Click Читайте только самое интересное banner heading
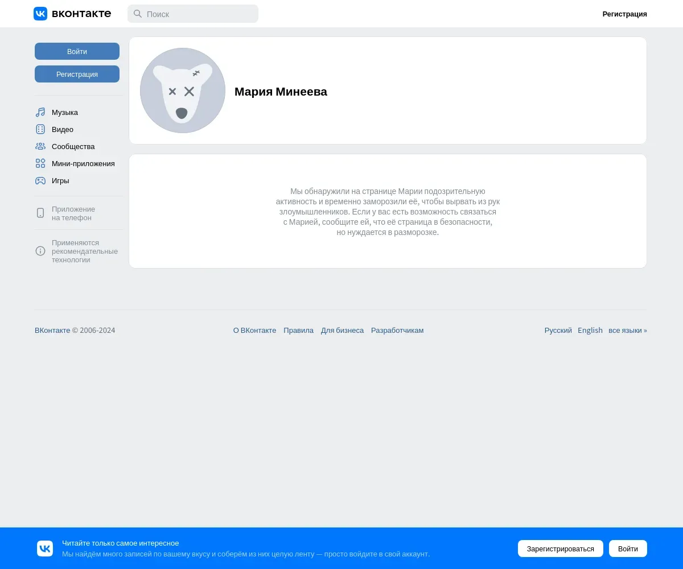The width and height of the screenshot is (683, 569). 121,543
